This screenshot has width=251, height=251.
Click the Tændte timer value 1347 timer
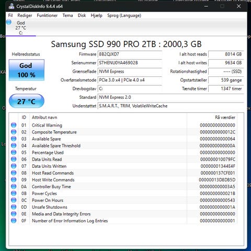pyautogui.click(x=226, y=89)
